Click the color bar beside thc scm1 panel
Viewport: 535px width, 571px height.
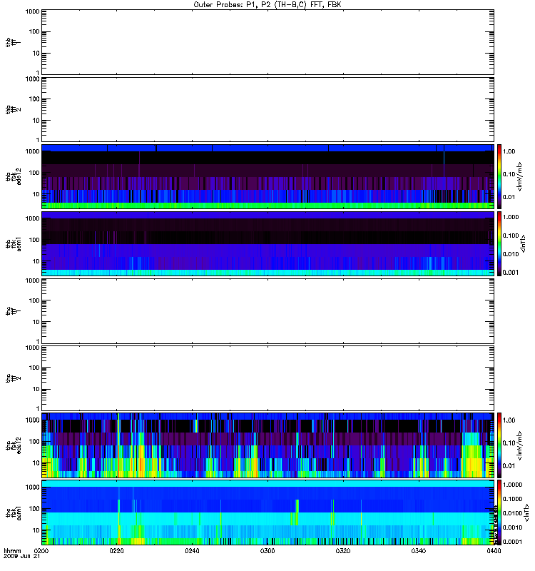click(x=500, y=511)
